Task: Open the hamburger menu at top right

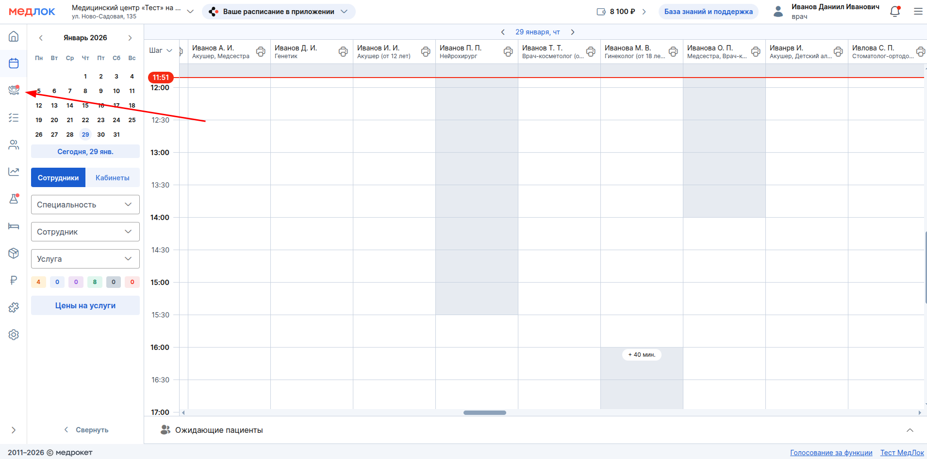Action: click(918, 12)
